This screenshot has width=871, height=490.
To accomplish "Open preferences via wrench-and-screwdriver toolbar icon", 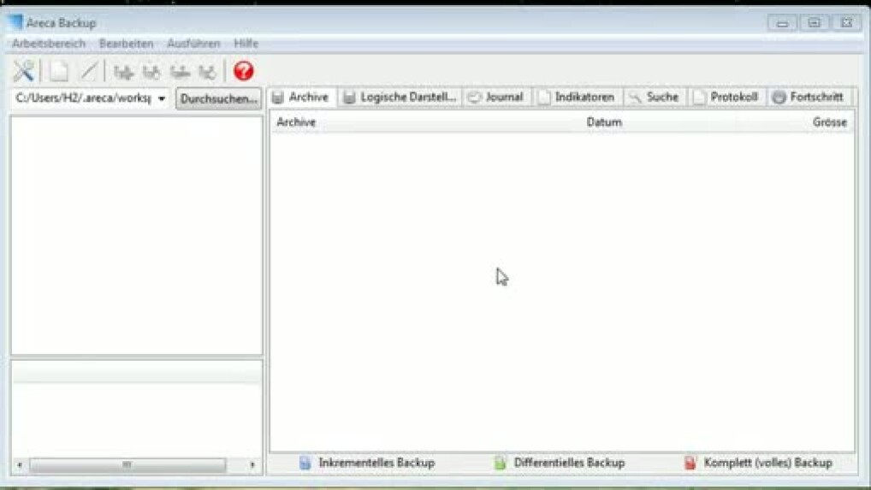I will pyautogui.click(x=23, y=72).
